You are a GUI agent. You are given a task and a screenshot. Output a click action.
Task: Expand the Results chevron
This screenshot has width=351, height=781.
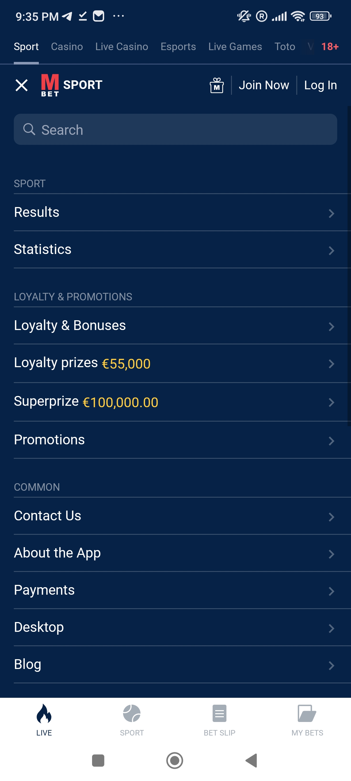tap(331, 213)
